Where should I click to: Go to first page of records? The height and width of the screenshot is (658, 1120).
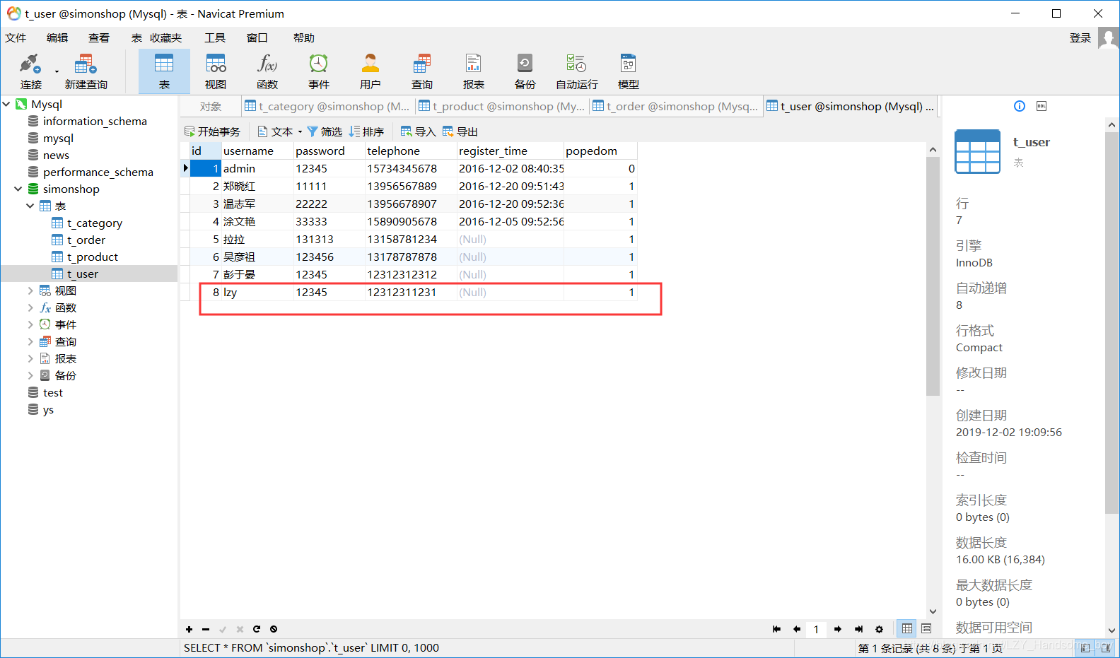pos(776,629)
